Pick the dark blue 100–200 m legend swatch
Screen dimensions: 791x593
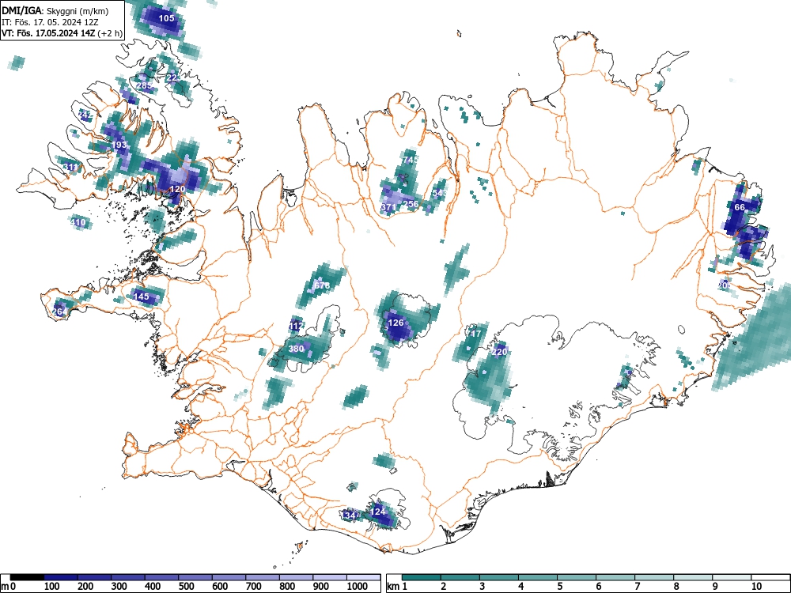61,577
